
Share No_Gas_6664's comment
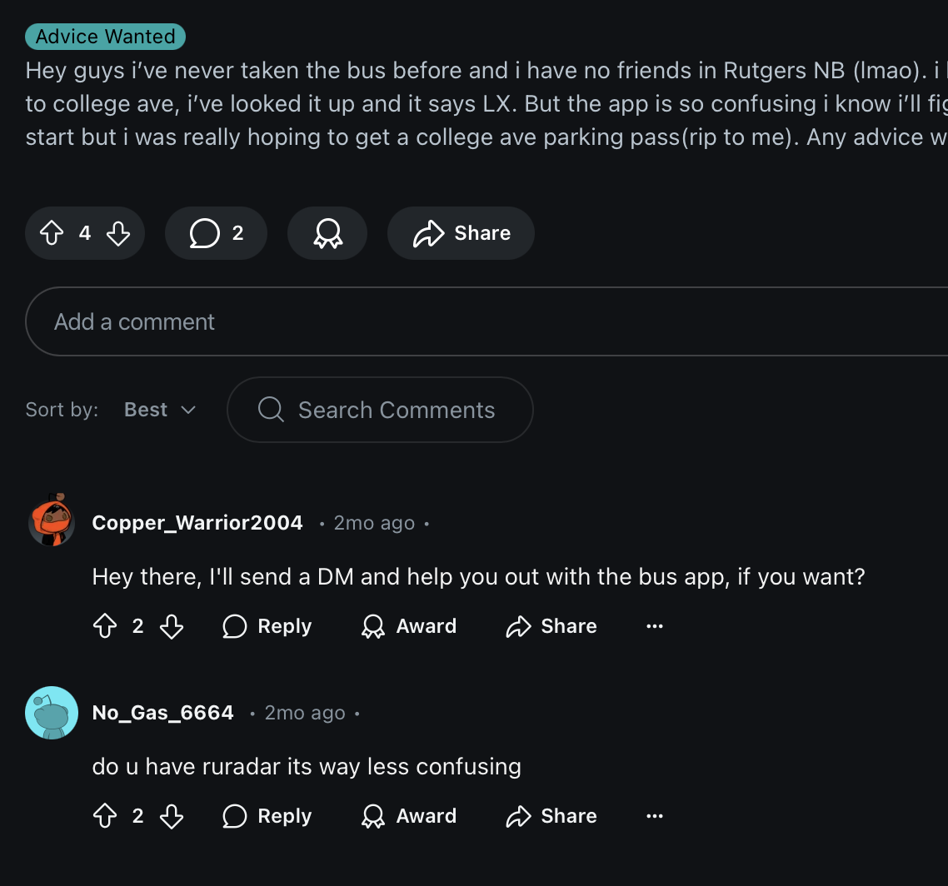551,816
